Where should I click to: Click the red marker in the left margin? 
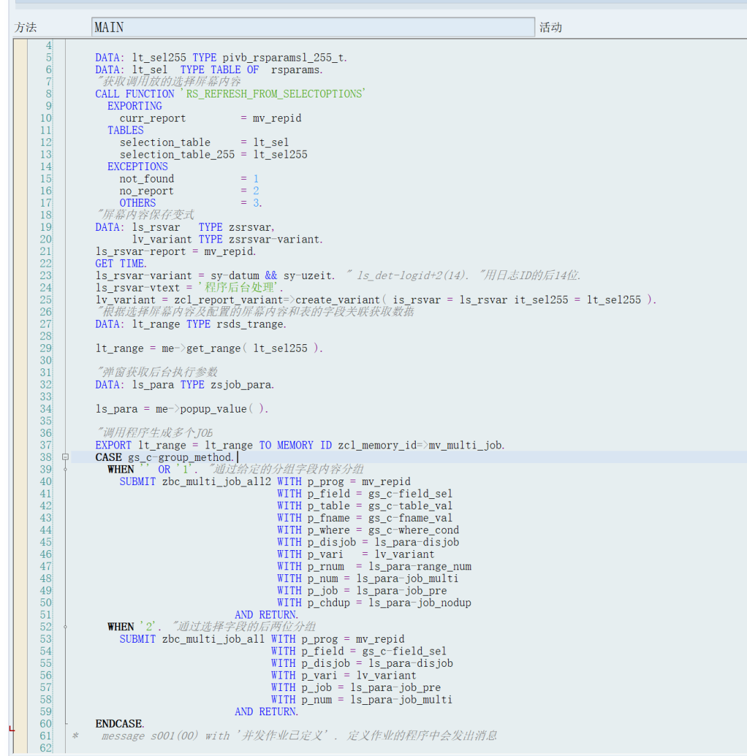pyautogui.click(x=12, y=728)
